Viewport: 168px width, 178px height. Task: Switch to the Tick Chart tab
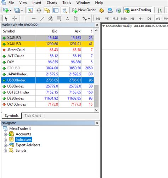[x=33, y=116]
